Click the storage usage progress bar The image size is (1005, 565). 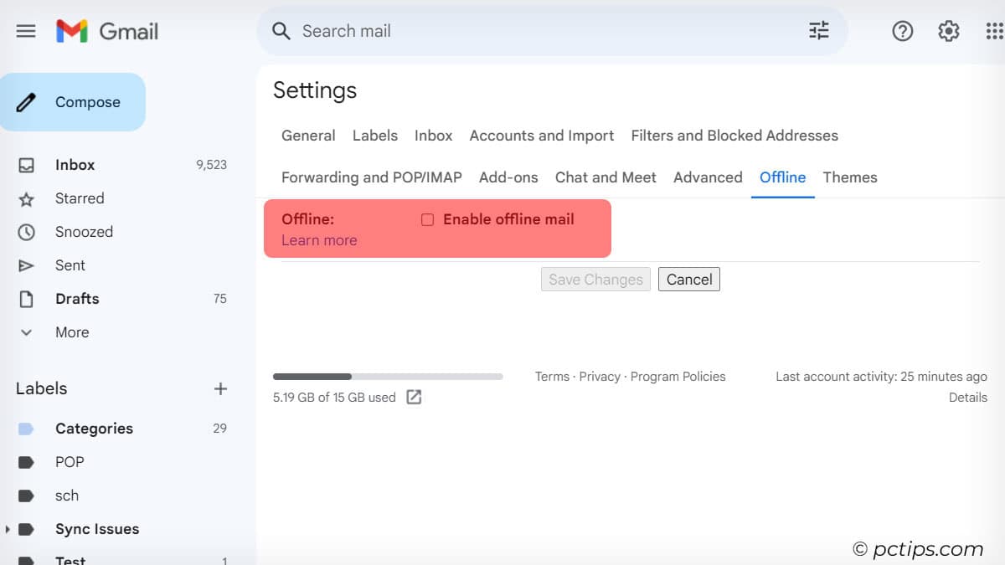point(388,377)
